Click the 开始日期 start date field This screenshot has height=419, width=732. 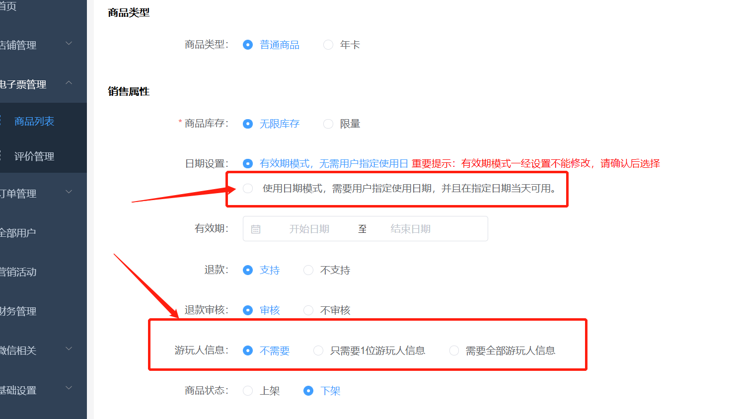pos(309,229)
